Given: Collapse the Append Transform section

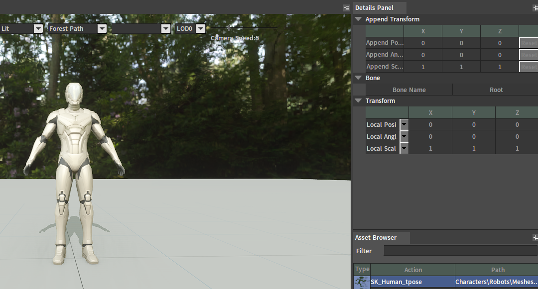Looking at the screenshot, I should point(358,19).
